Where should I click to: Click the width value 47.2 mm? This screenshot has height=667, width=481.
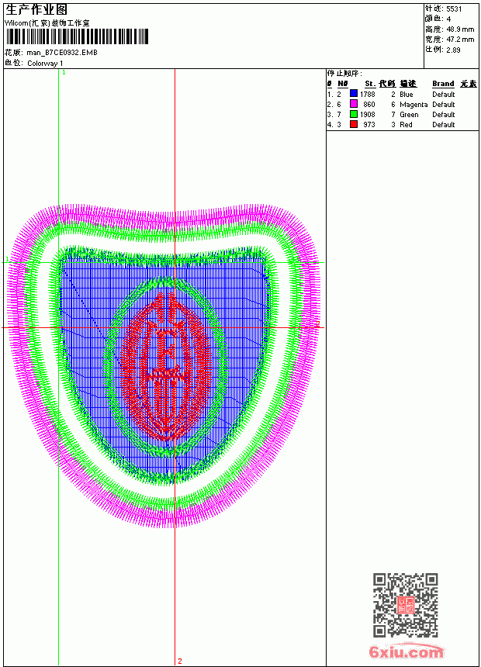pos(460,40)
